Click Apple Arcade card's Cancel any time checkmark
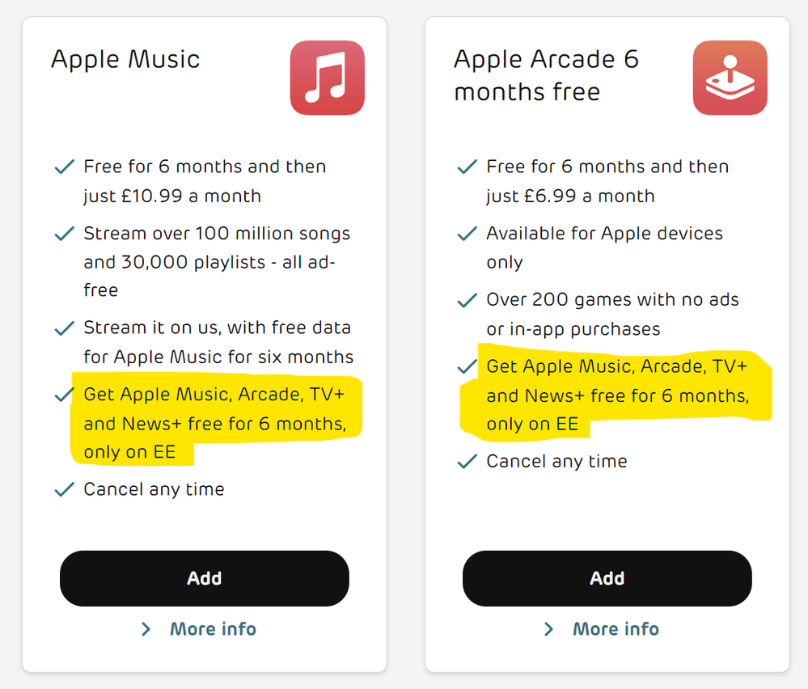This screenshot has height=689, width=808. point(467,461)
